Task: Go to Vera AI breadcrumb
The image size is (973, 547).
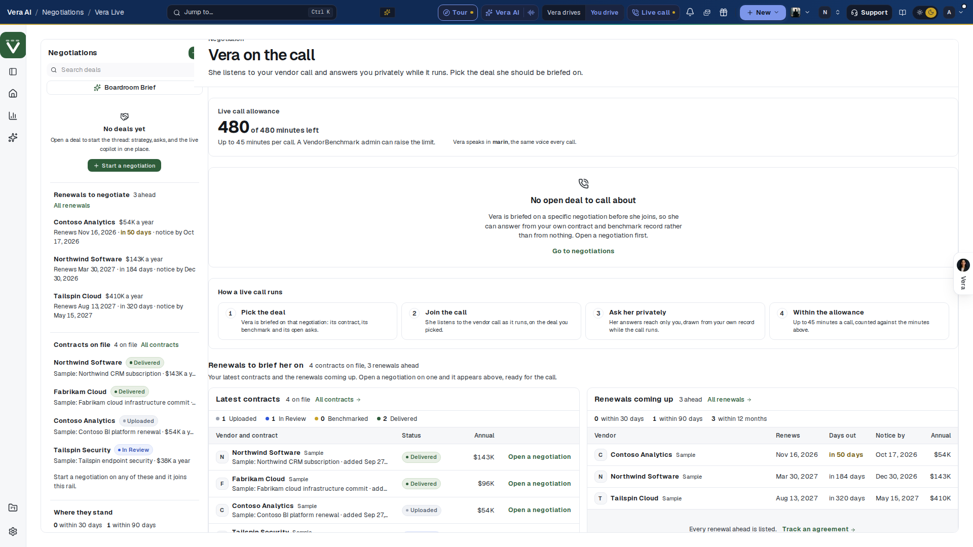Action: 19,12
